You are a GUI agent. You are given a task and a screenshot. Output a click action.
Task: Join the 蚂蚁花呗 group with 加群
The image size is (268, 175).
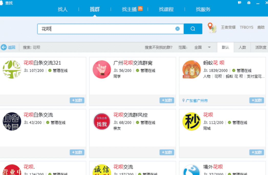(x=256, y=100)
